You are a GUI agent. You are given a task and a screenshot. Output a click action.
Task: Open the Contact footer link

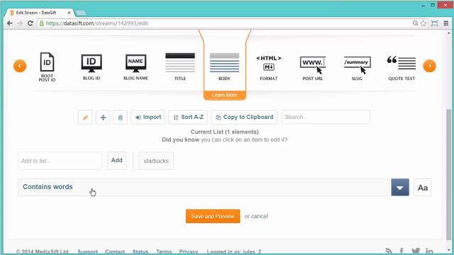point(115,251)
